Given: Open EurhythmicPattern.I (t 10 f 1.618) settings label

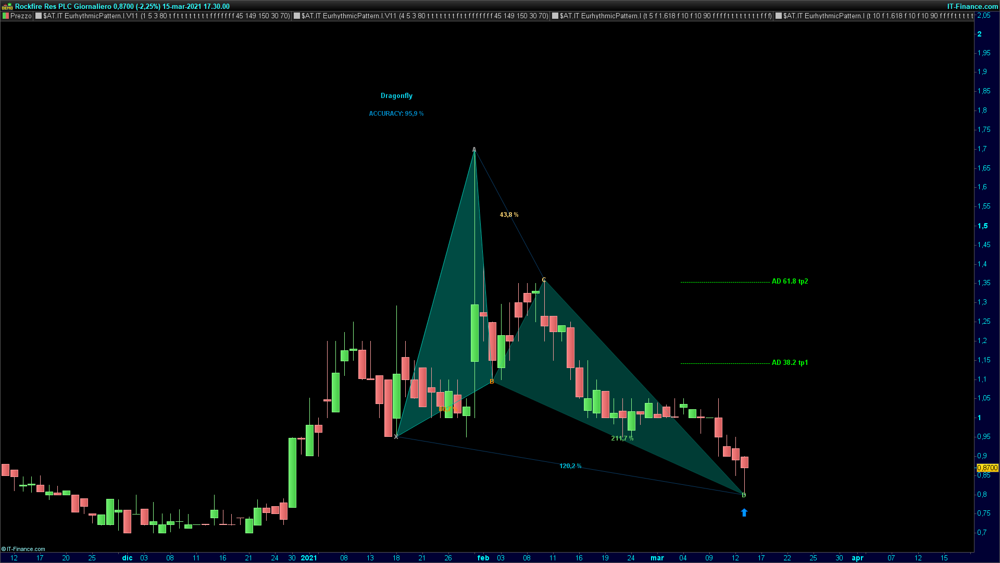Looking at the screenshot, I should tap(878, 16).
